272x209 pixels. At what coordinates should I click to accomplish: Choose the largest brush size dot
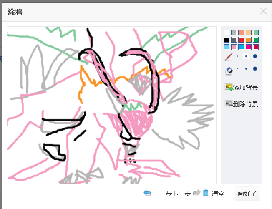click(255, 56)
